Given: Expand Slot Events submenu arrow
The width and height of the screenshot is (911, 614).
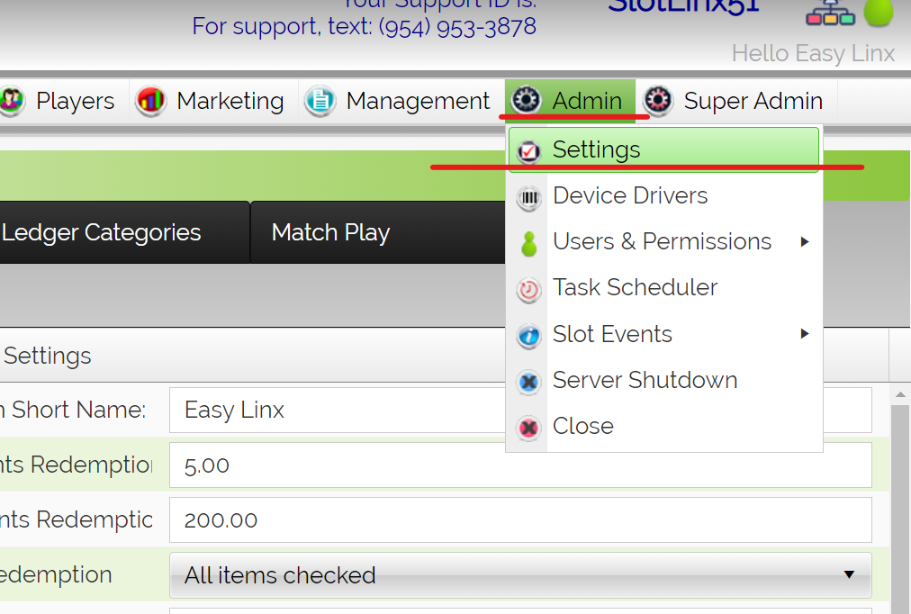Looking at the screenshot, I should click(x=805, y=333).
